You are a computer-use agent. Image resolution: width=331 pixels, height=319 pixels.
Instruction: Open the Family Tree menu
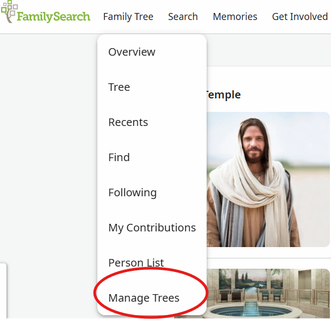(x=128, y=16)
